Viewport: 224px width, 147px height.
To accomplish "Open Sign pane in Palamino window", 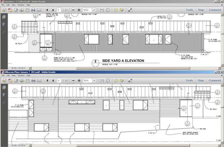I will tap(201, 10).
